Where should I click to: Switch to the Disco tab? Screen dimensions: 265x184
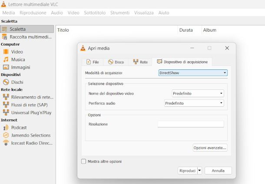(116, 62)
